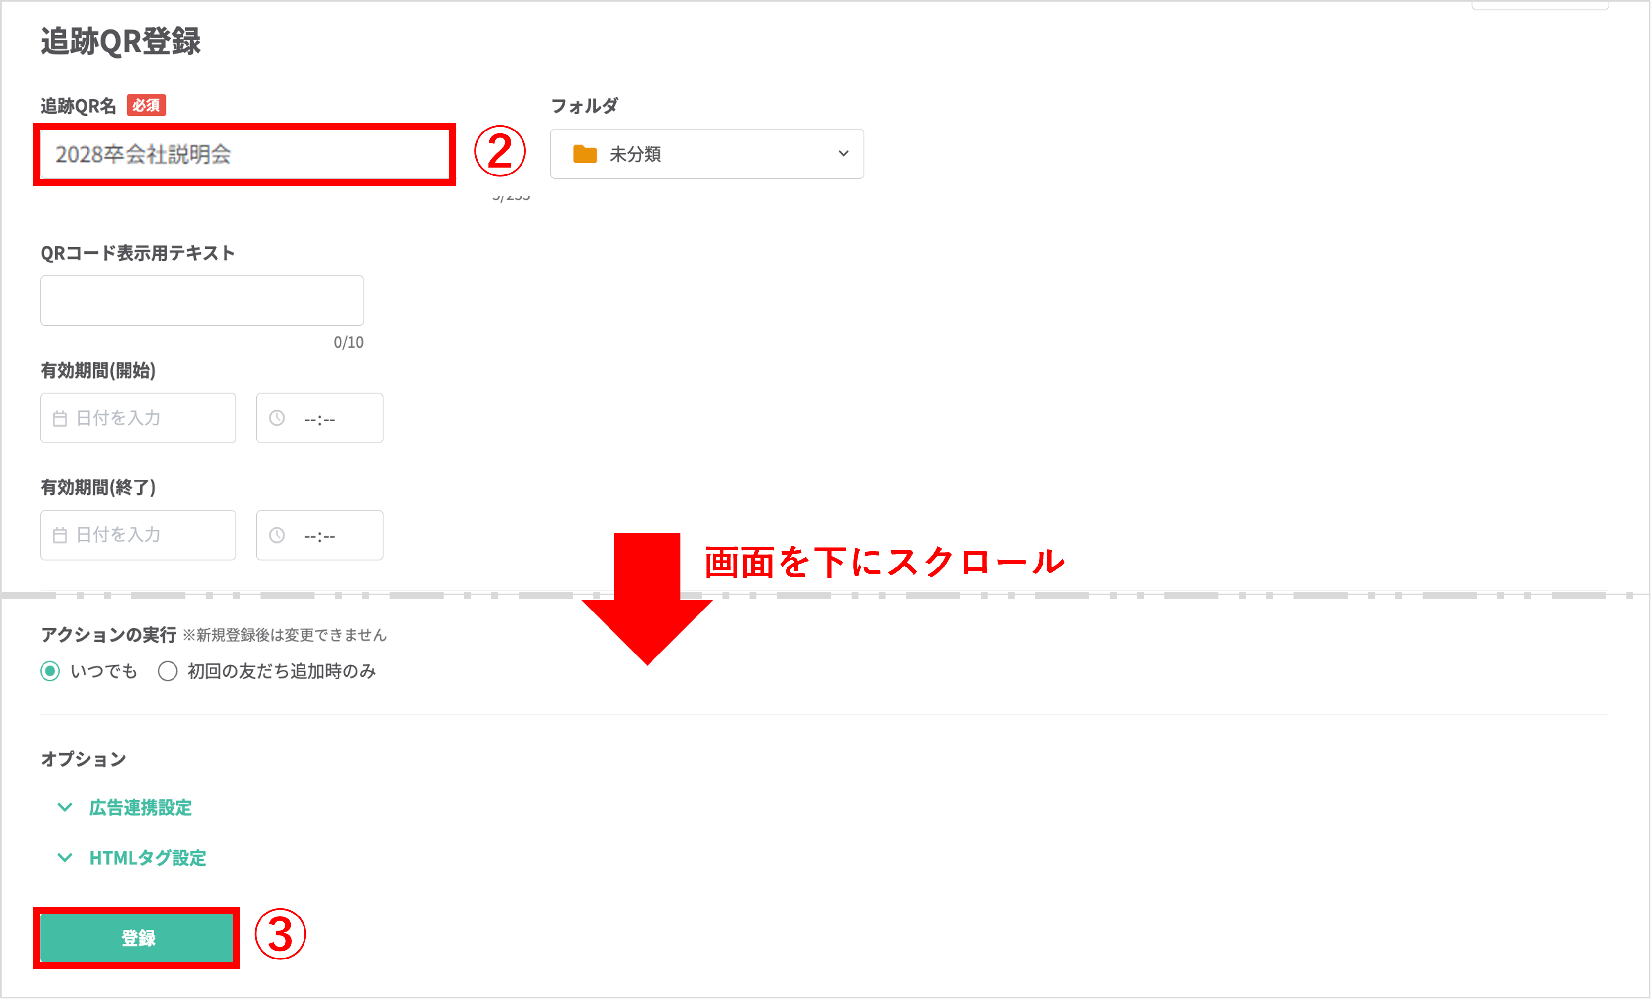
Task: Click the clock icon in the start time field
Action: pos(277,418)
